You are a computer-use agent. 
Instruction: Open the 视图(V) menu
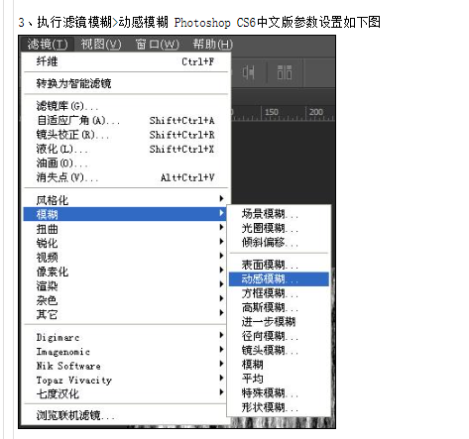click(101, 45)
